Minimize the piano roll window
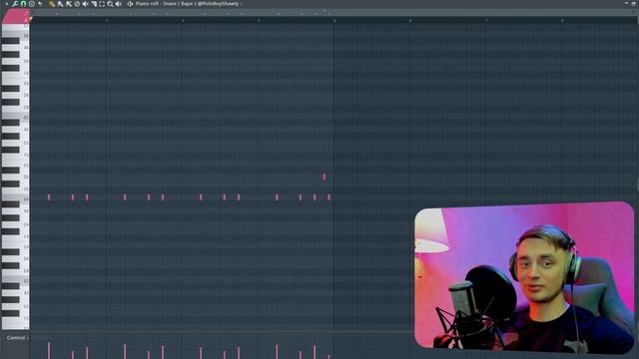This screenshot has height=359, width=639. pos(626,3)
